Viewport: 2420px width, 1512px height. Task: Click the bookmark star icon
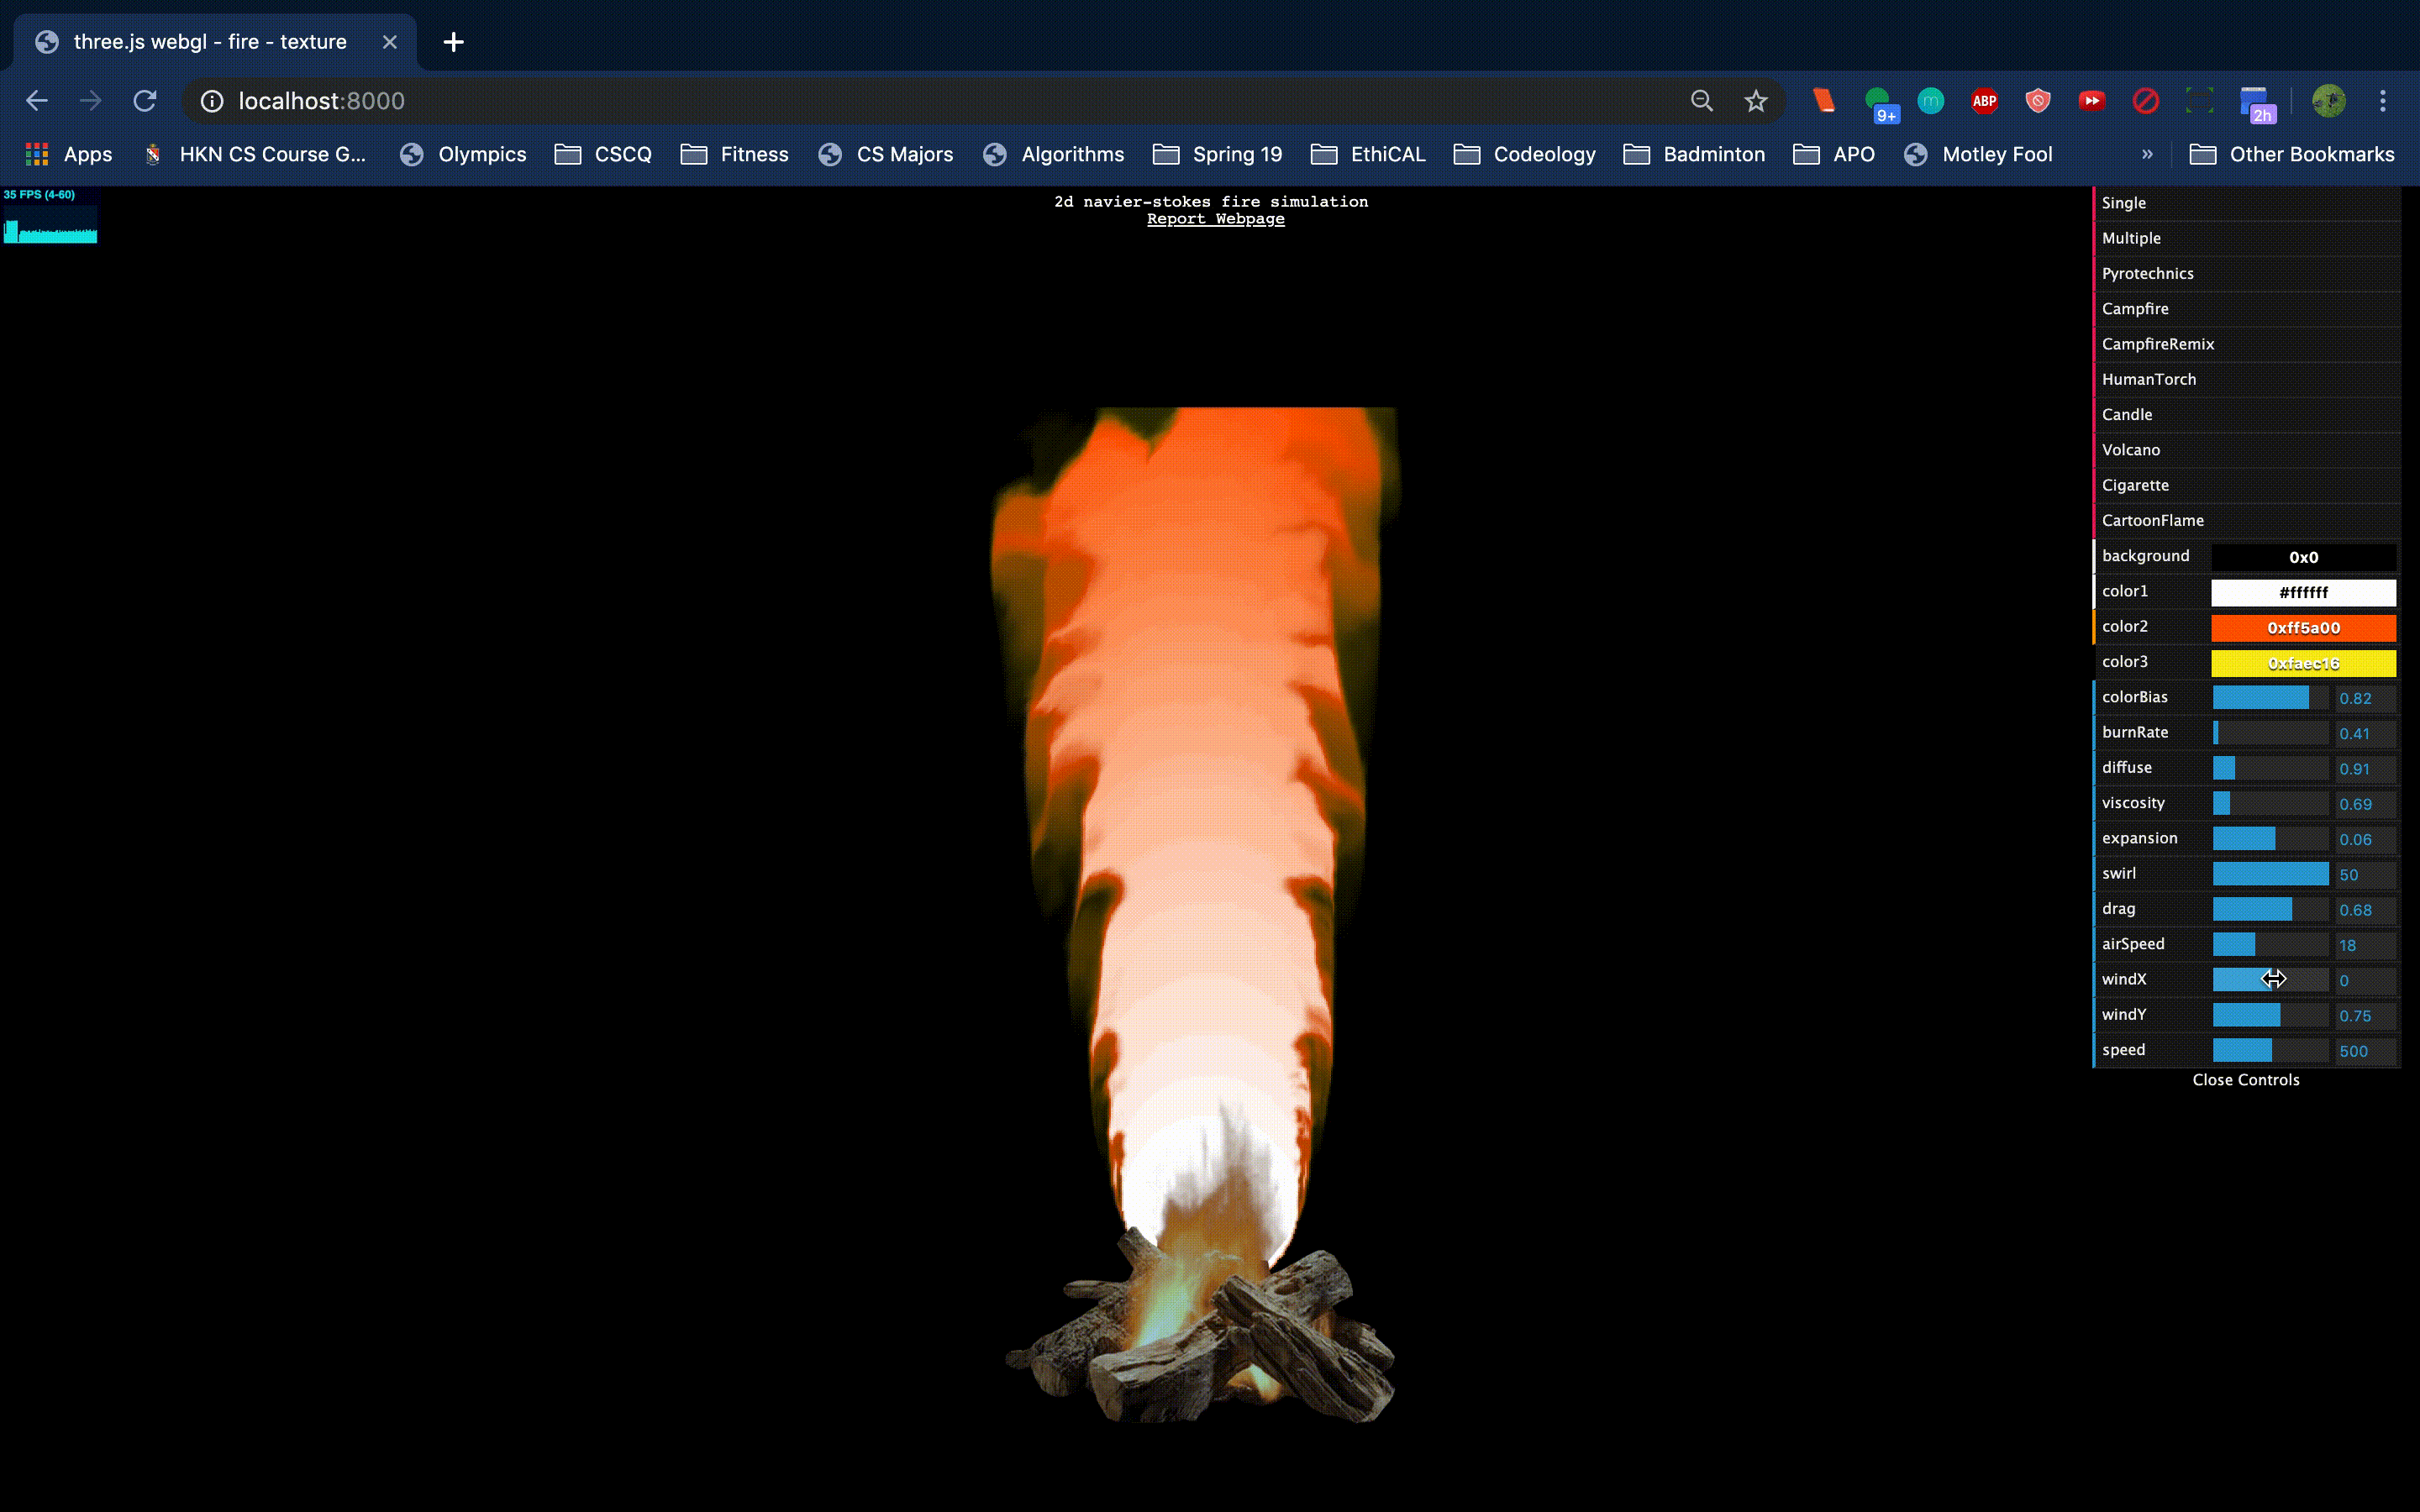pos(1756,101)
